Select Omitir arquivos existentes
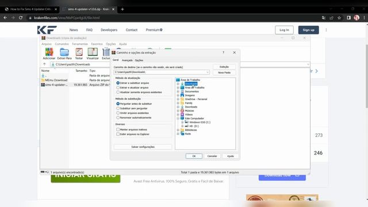This screenshot has width=368, height=207. (x=118, y=113)
